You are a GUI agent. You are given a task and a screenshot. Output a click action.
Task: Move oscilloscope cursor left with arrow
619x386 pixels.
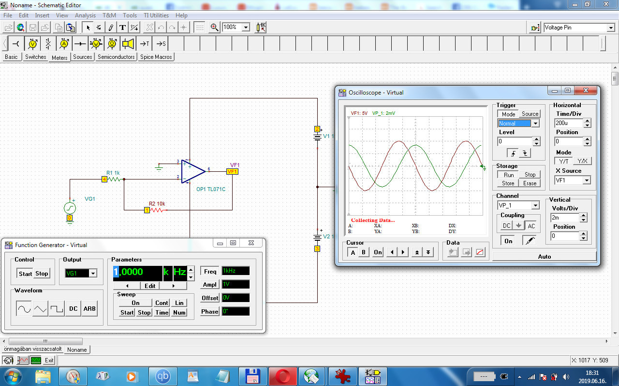tap(392, 252)
